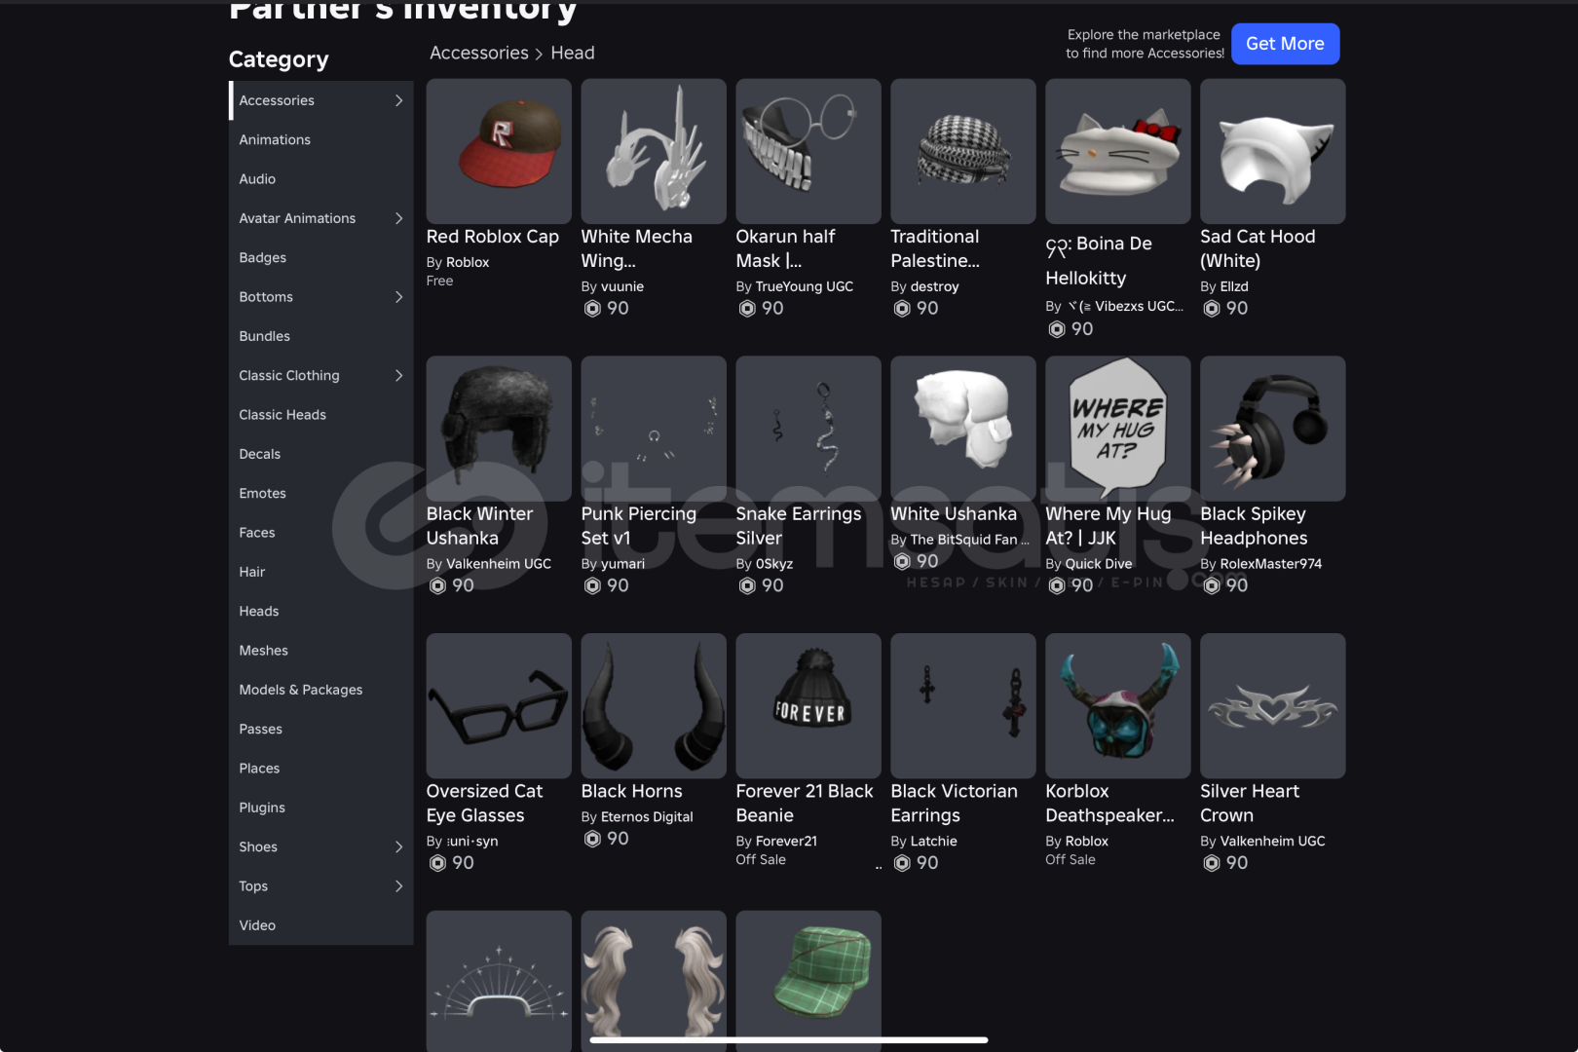Expand the Avatar Animations submenu arrow
This screenshot has height=1052, width=1578.
tap(398, 218)
